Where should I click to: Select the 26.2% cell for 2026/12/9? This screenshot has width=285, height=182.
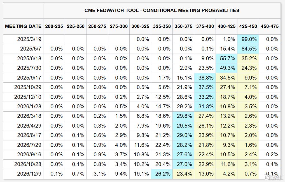tap(162, 174)
